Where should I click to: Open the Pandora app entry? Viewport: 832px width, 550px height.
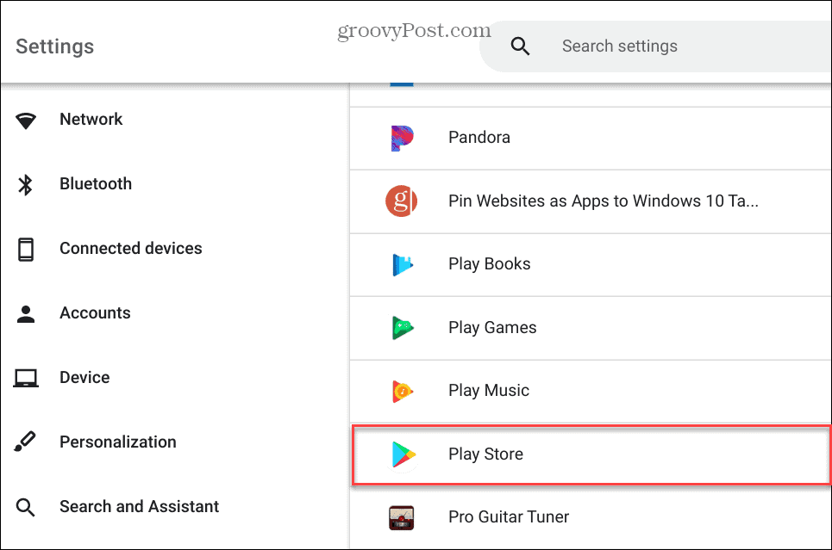click(591, 138)
